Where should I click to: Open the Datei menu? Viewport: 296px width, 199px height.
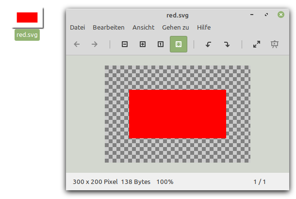78,28
